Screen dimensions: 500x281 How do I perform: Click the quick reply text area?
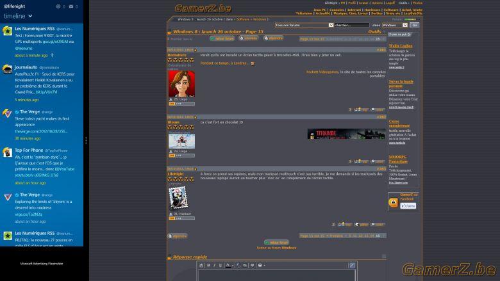click(x=276, y=275)
